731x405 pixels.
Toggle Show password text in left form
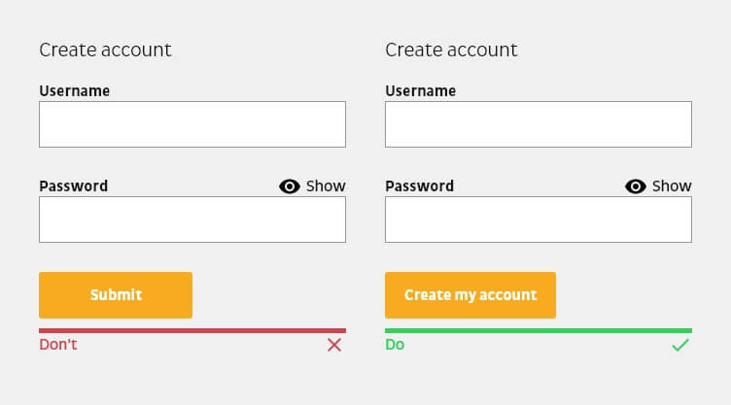(326, 186)
